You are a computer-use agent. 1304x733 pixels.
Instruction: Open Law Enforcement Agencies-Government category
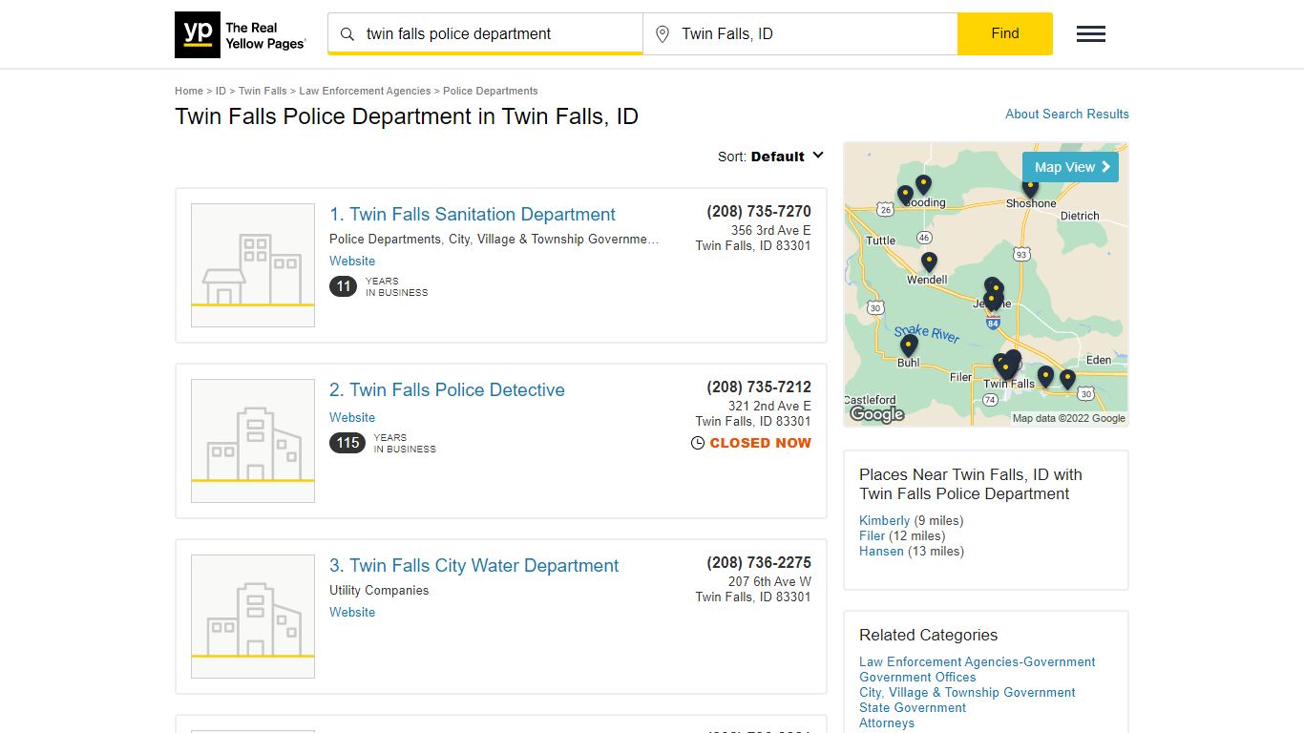978,661
